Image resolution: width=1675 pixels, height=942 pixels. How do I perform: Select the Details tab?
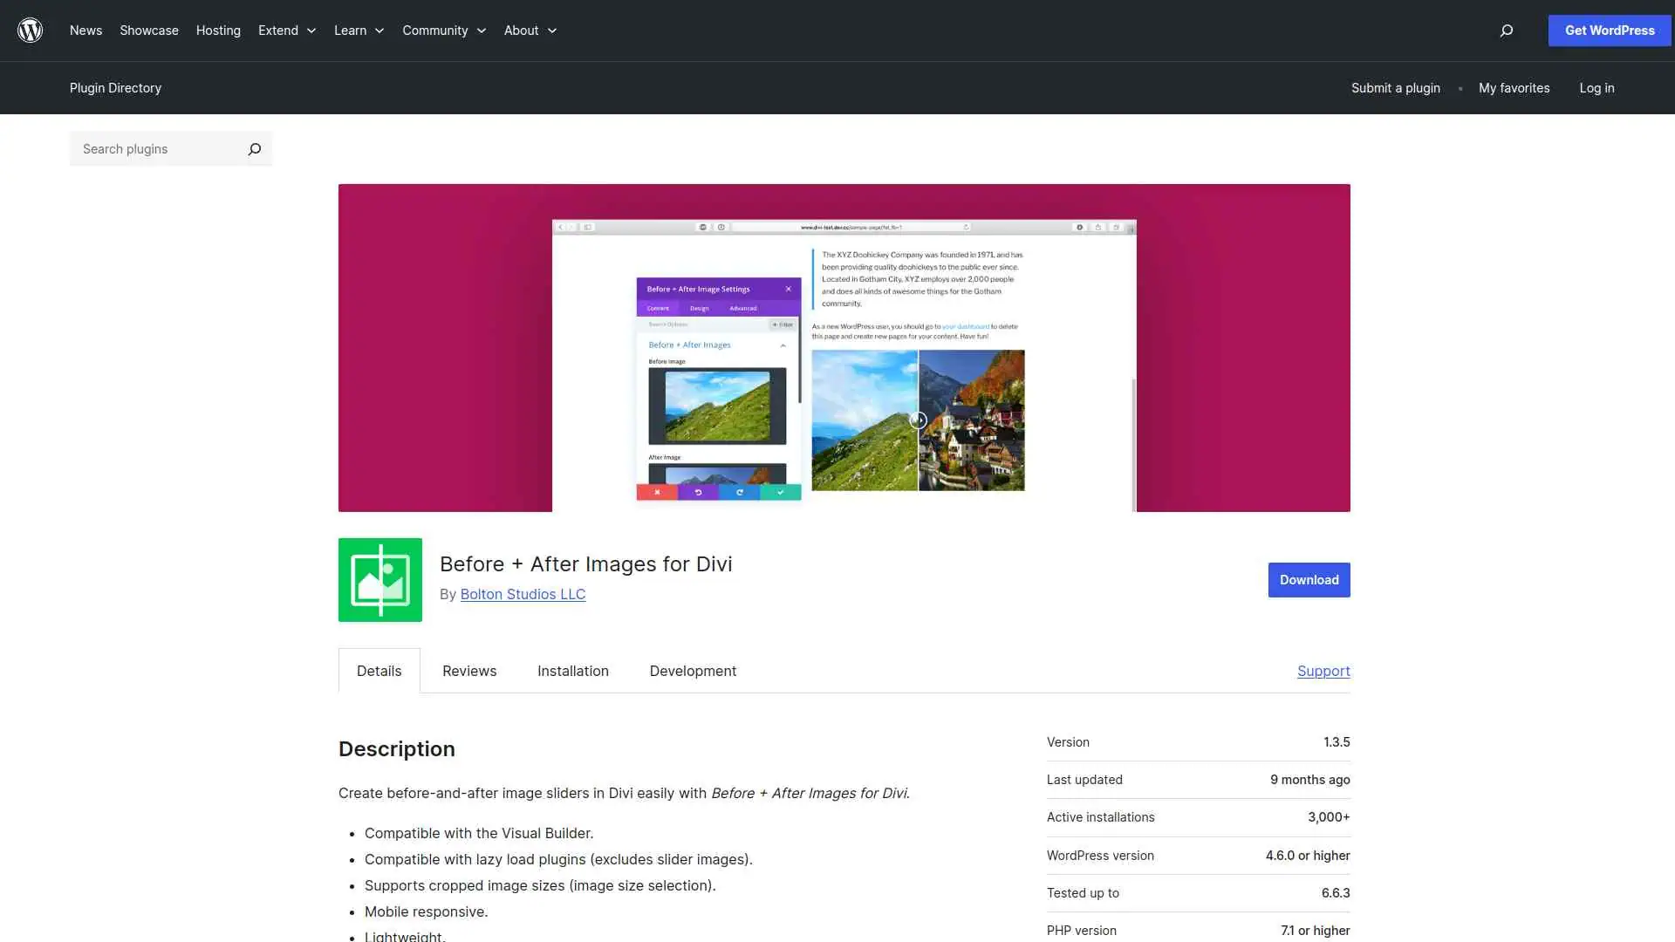[x=379, y=671]
